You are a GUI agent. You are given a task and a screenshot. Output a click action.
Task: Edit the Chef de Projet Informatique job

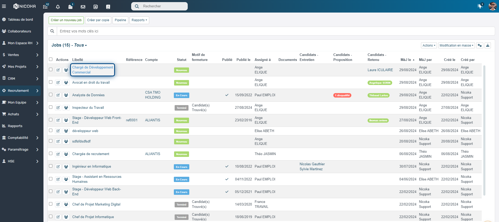(x=58, y=217)
